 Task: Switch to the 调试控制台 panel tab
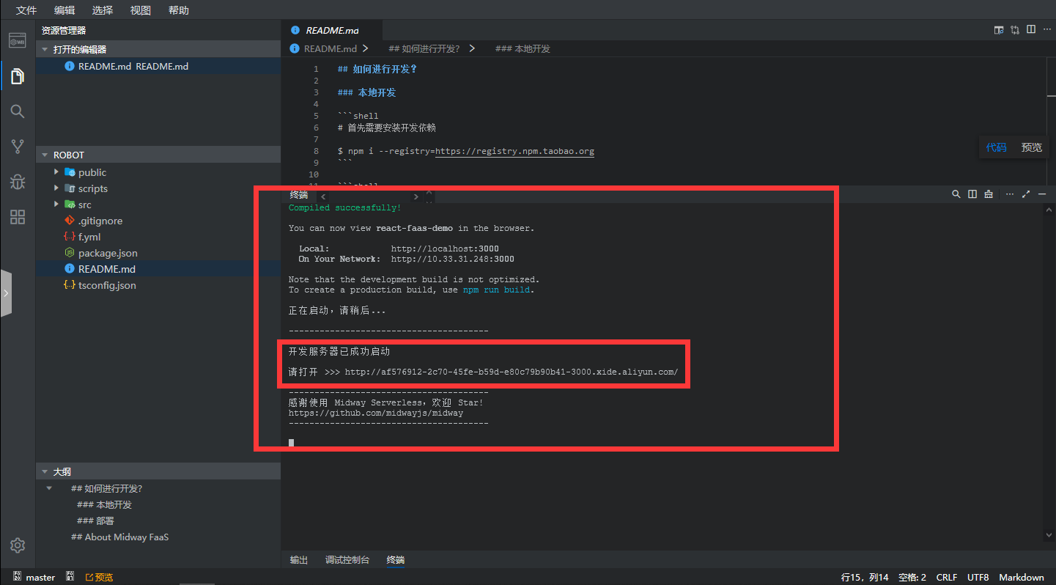(347, 560)
